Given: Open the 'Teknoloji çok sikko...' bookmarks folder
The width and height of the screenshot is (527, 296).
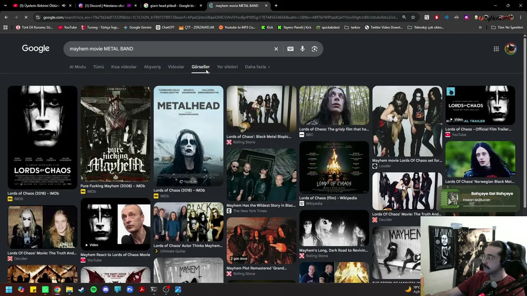Looking at the screenshot, I should click(426, 28).
